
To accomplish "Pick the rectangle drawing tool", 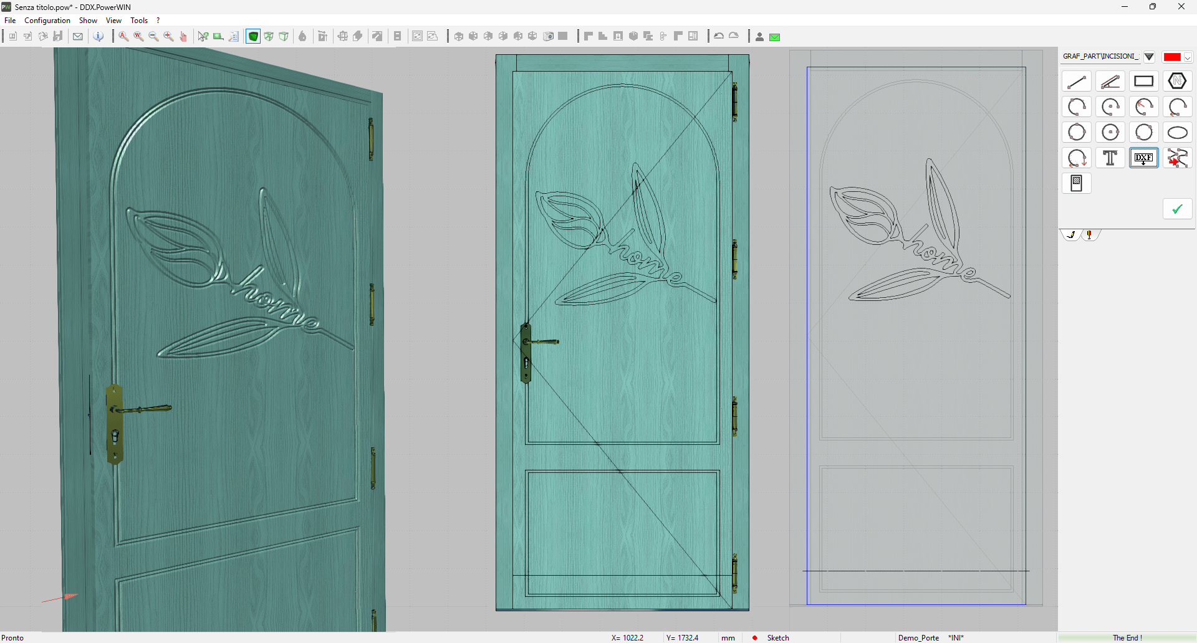I will tap(1143, 82).
